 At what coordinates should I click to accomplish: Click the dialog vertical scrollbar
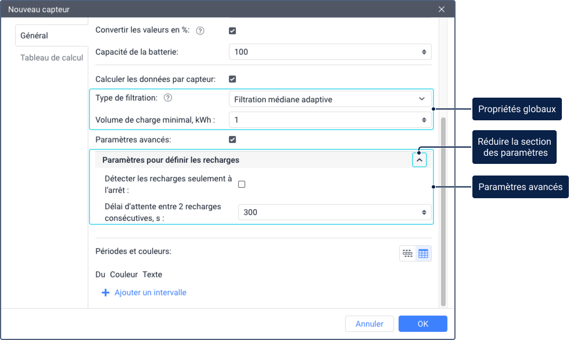pyautogui.click(x=443, y=212)
